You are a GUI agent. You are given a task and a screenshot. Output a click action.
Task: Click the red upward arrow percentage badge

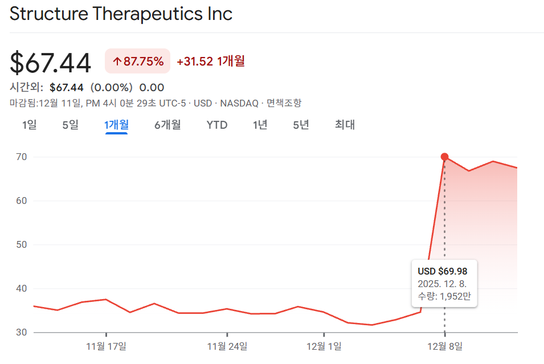(138, 61)
